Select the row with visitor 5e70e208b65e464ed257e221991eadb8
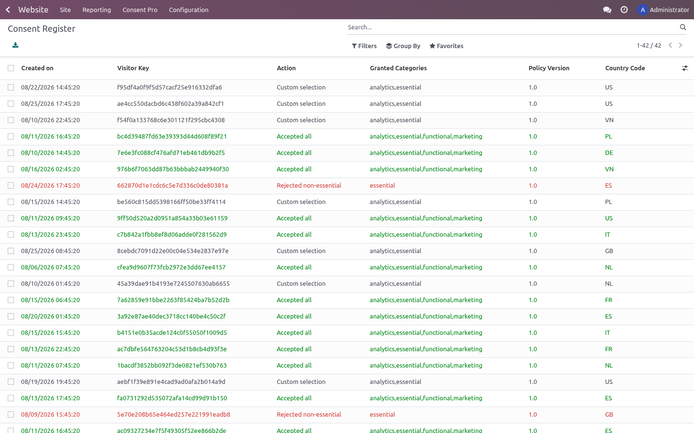Viewport: 694px width, 433px height. coord(11,415)
